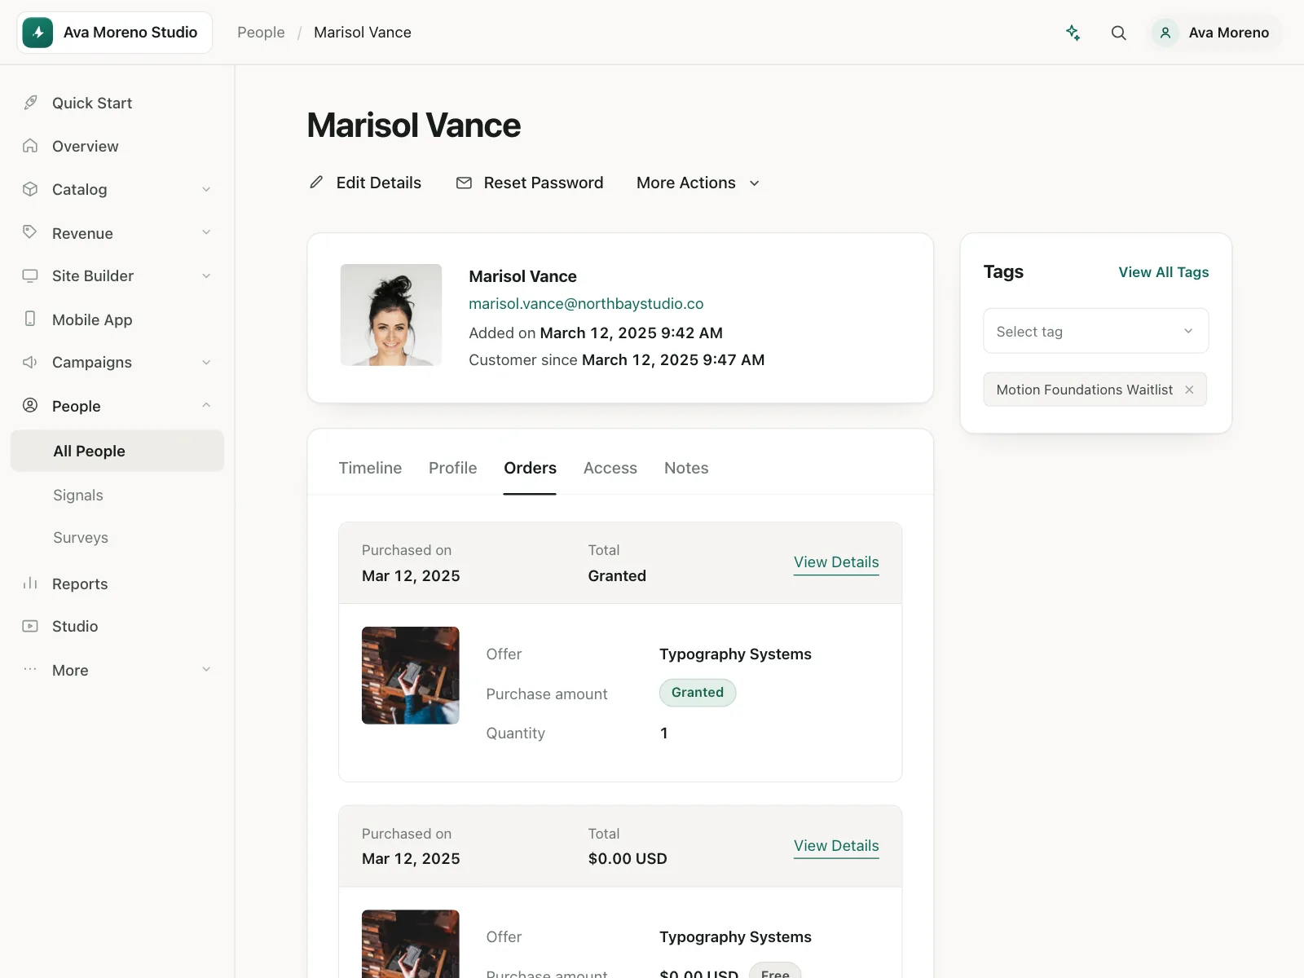The height and width of the screenshot is (978, 1304).
Task: Open the Ava Moreno account menu
Action: pos(1216,33)
